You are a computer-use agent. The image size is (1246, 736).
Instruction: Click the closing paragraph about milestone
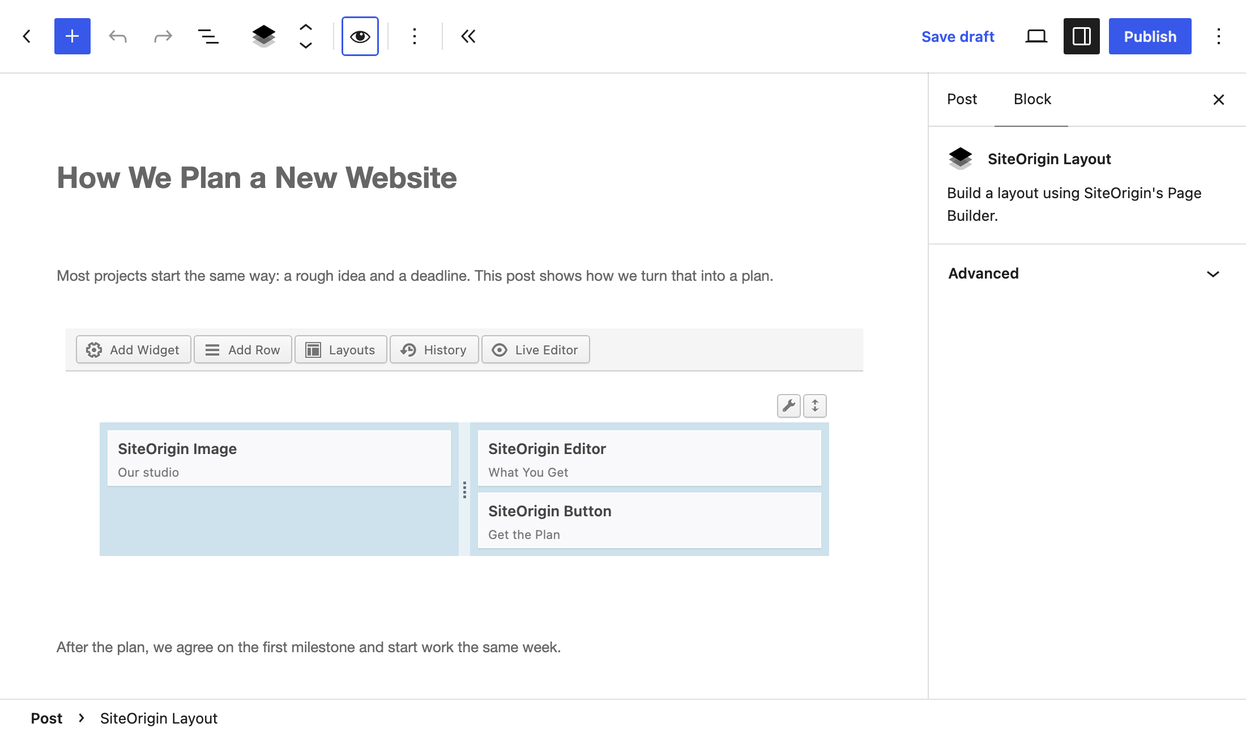tap(309, 647)
